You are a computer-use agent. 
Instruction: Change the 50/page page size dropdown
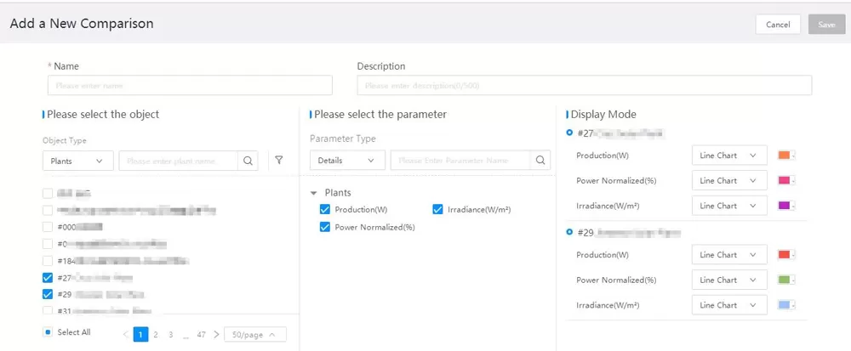[254, 335]
